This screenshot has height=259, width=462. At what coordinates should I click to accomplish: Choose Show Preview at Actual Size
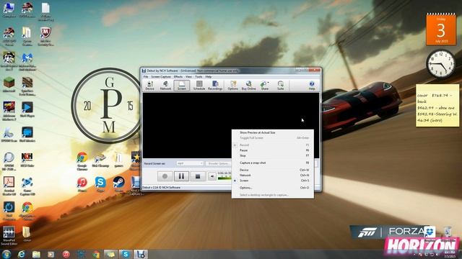click(x=273, y=132)
